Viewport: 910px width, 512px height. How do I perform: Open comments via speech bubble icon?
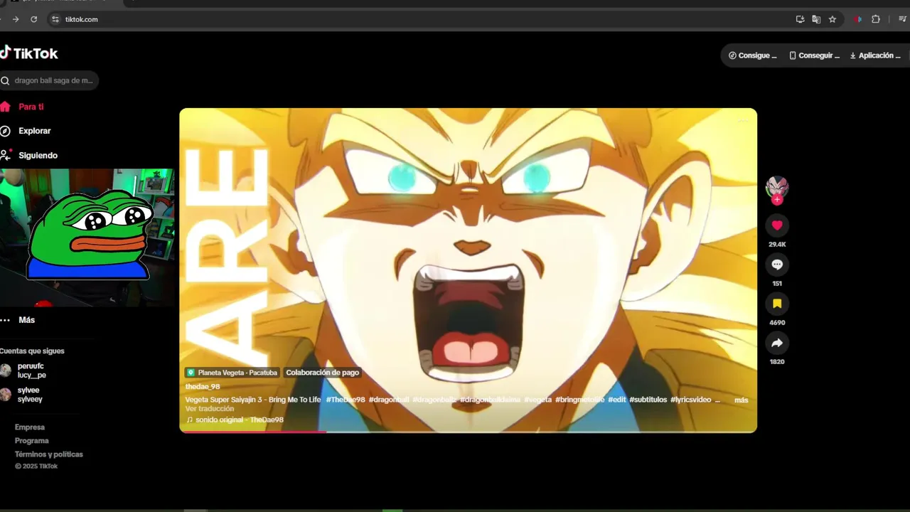click(x=777, y=265)
